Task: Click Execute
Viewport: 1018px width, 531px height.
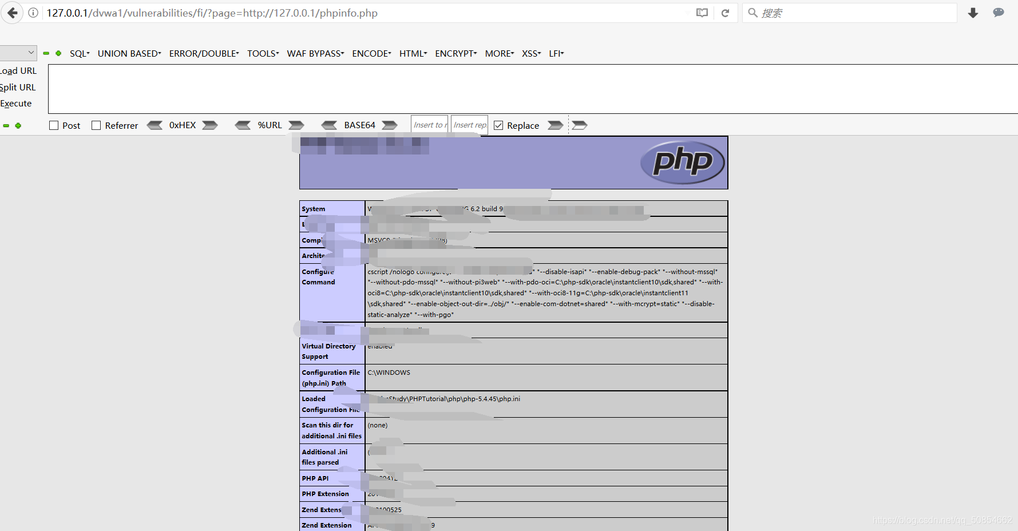Action: tap(16, 104)
